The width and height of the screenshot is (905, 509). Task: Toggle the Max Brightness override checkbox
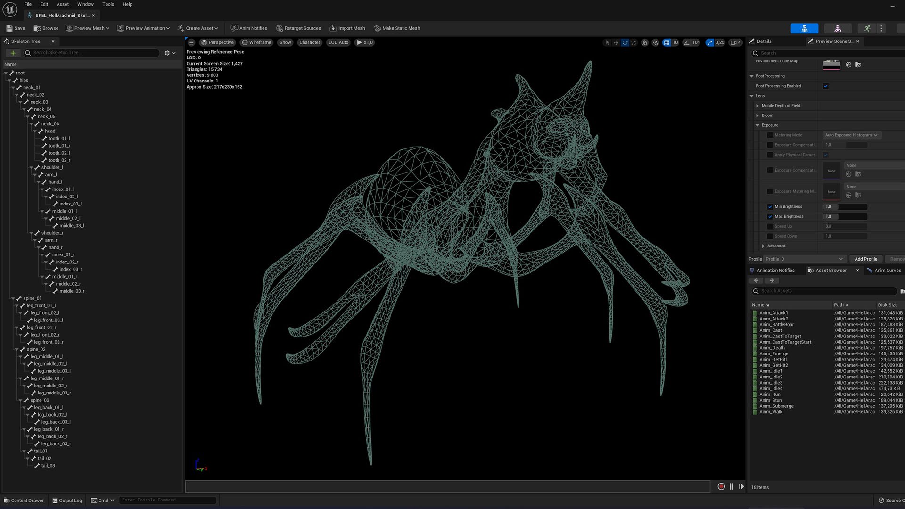pos(770,217)
